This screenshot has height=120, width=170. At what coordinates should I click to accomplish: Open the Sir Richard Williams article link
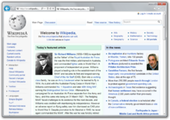[x=65, y=54]
